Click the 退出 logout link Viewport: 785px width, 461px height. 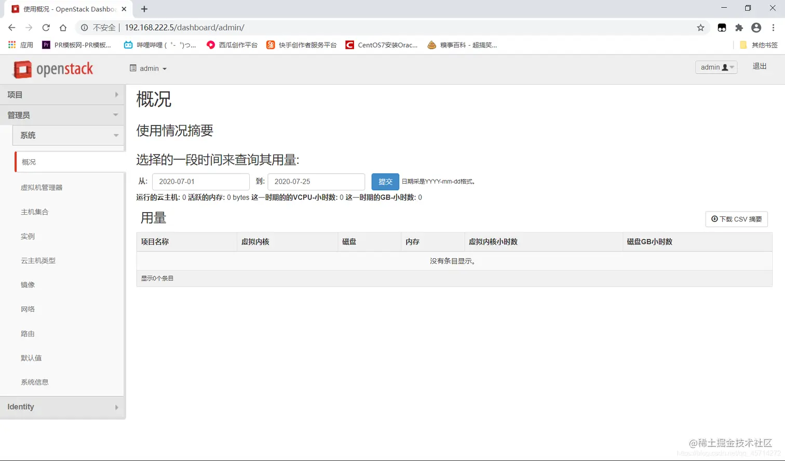[x=760, y=66]
